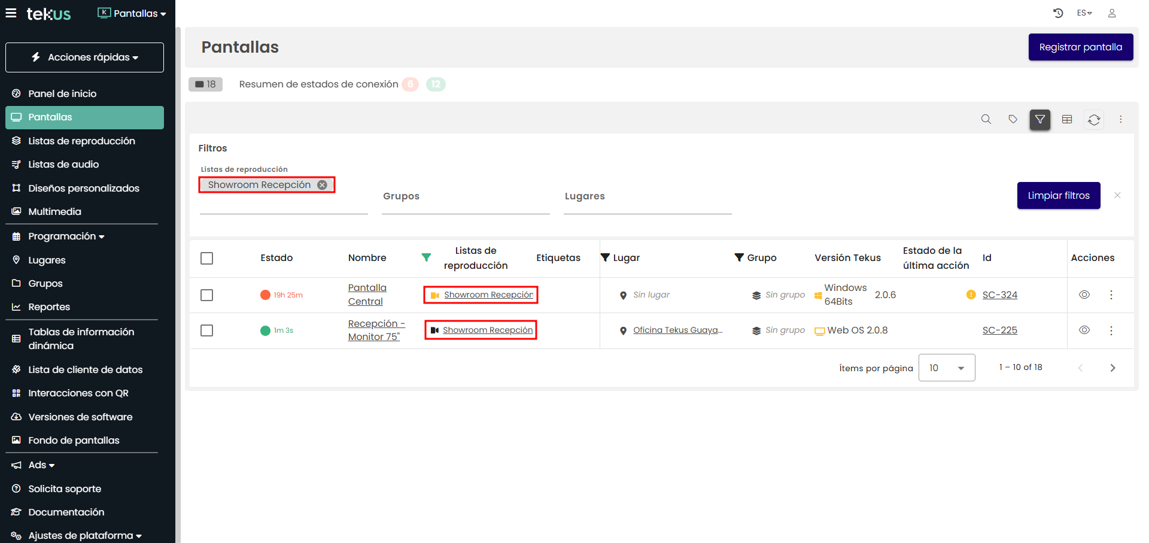Preview screen SC-225 with eye icon

click(x=1084, y=330)
